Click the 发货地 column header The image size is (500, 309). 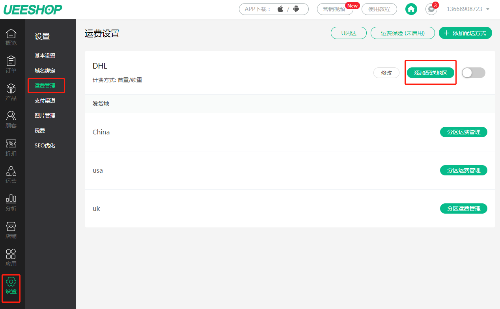click(x=101, y=104)
